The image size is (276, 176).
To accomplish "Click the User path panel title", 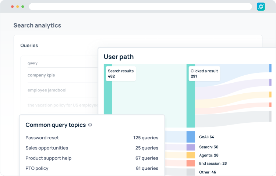I will 118,57.
